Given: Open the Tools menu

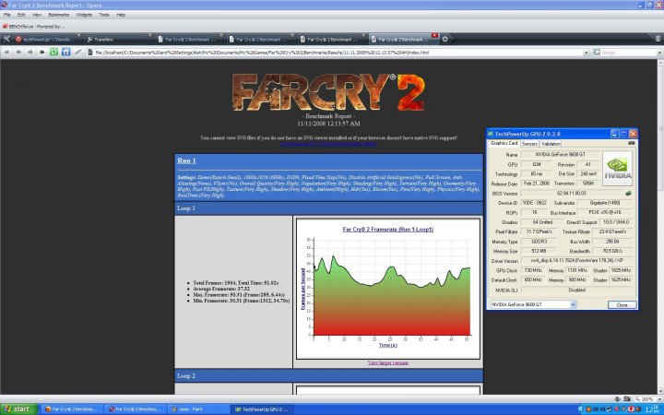Looking at the screenshot, I should click(104, 15).
